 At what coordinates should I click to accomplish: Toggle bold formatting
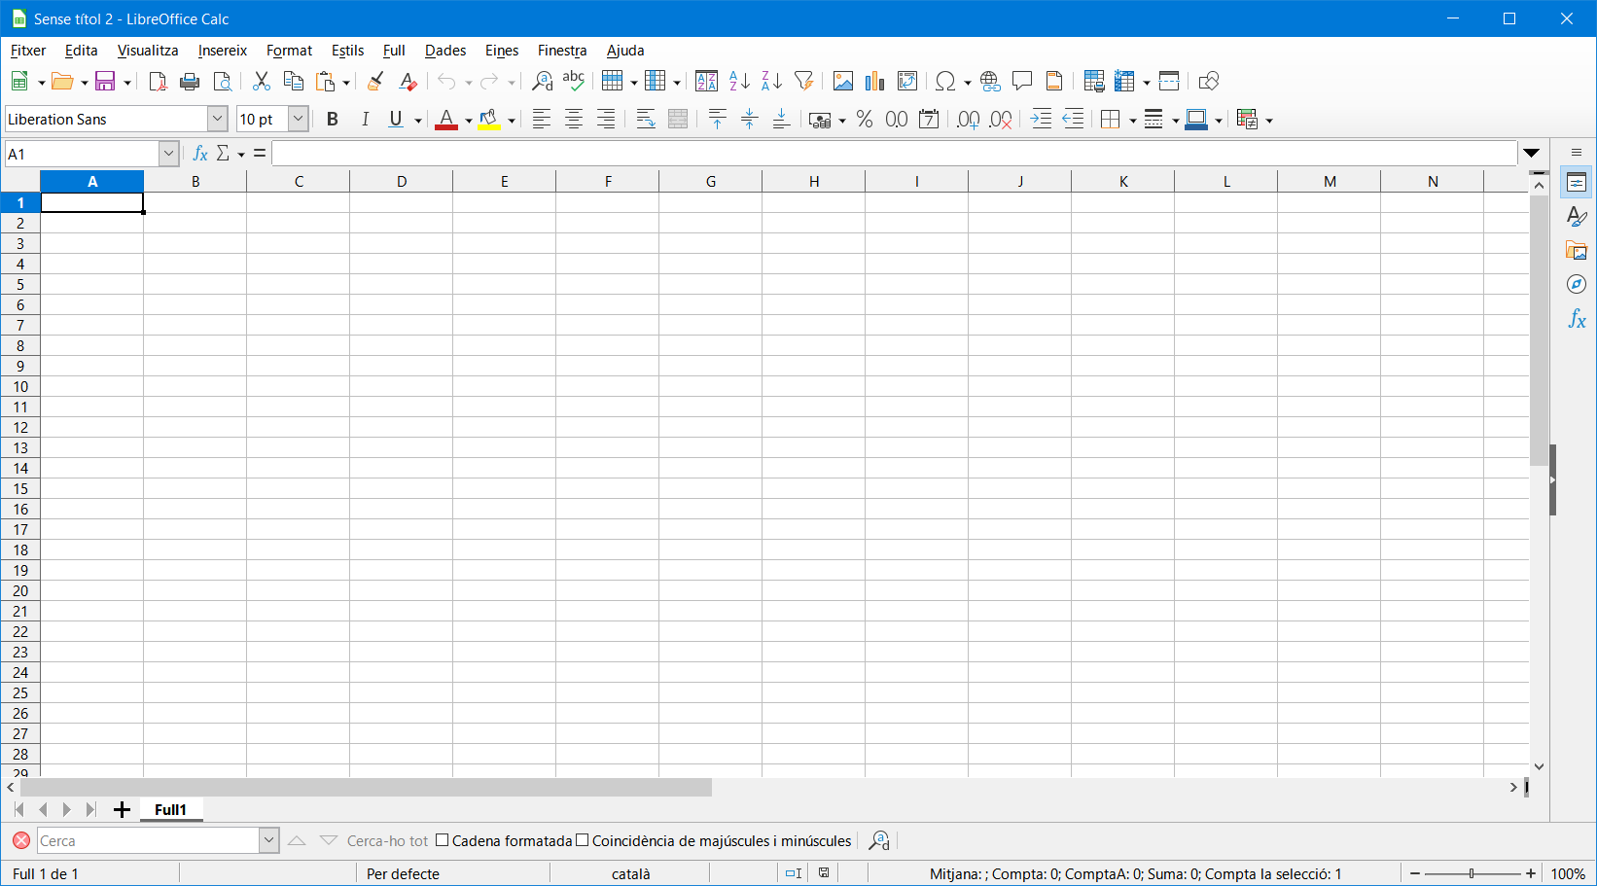(332, 120)
